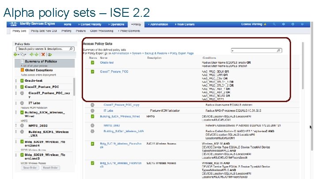Toggle disabled status of IT Labs in left list
The image size is (318, 179).
[22, 103]
